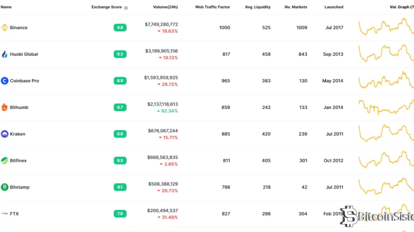Click the Bitstamp logo icon
The image size is (414, 232).
(4, 187)
